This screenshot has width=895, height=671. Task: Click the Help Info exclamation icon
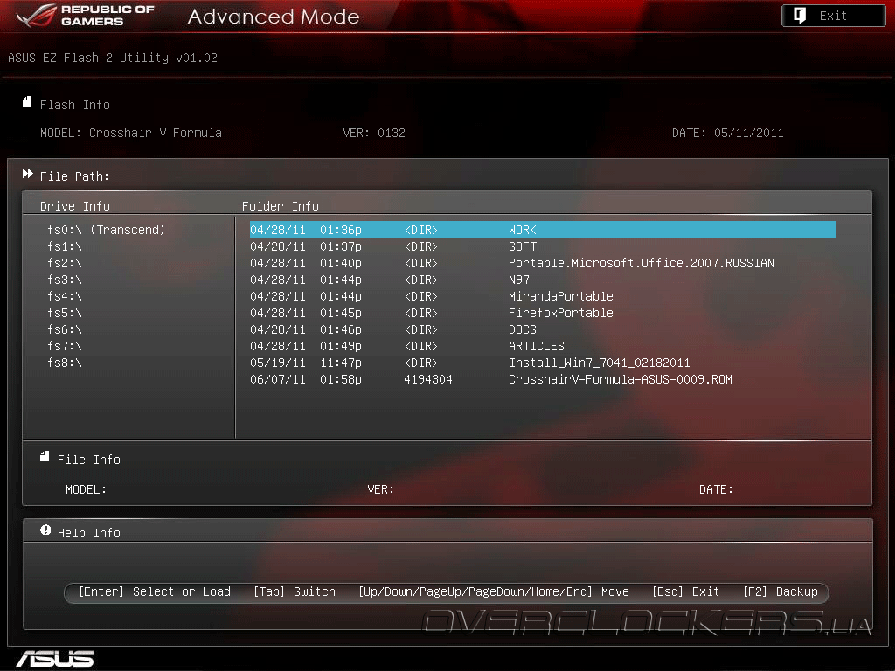tap(45, 530)
